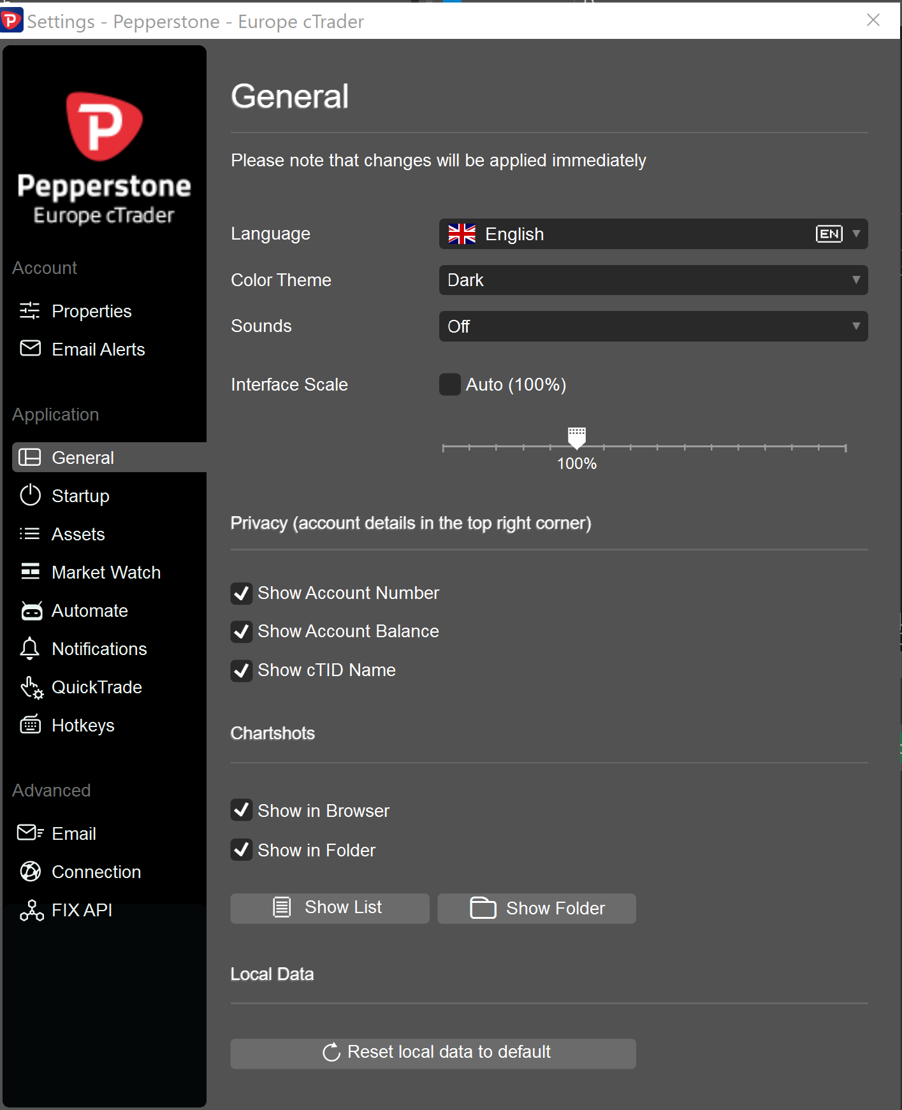Click the 100% label under the slider

577,464
